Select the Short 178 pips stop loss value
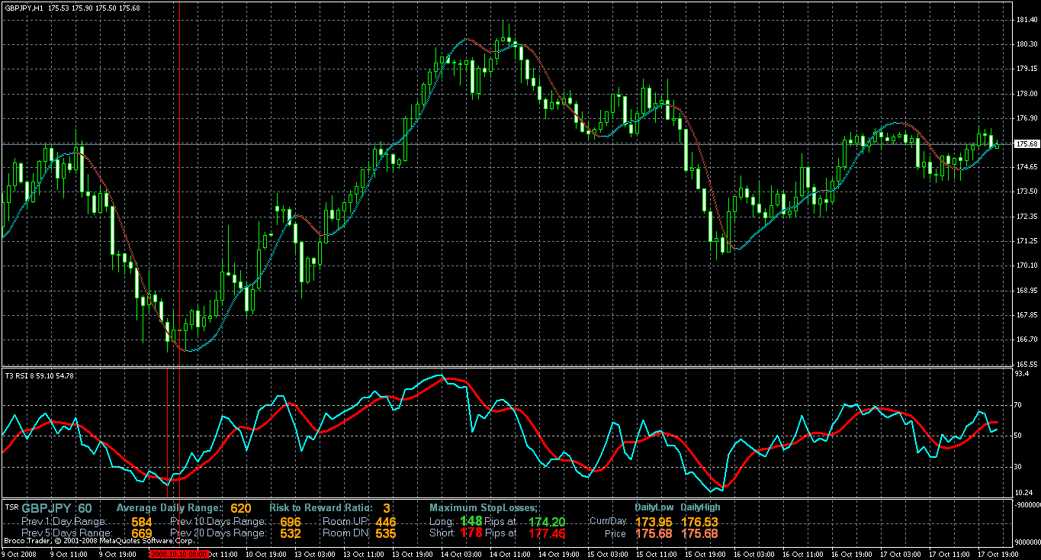The height and width of the screenshot is (560, 1041). [472, 533]
